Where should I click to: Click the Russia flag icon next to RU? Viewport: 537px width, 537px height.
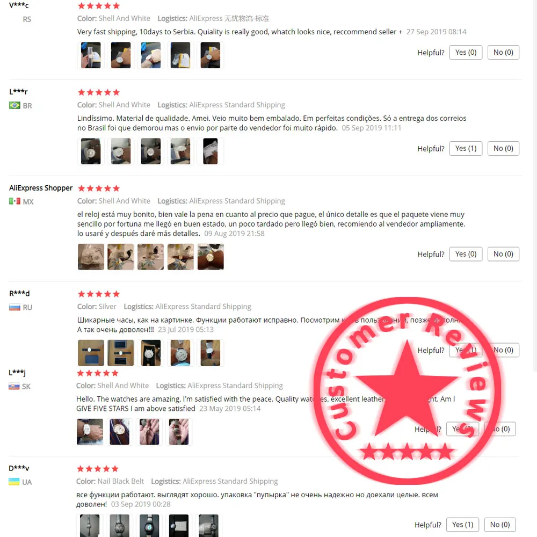point(14,307)
